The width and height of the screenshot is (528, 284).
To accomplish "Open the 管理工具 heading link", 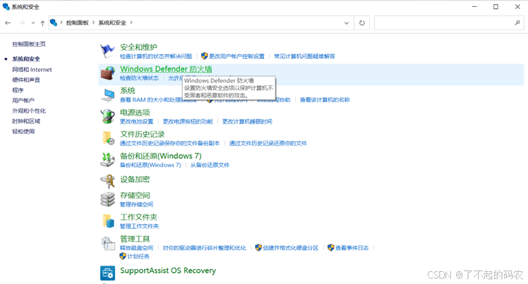I will (135, 239).
